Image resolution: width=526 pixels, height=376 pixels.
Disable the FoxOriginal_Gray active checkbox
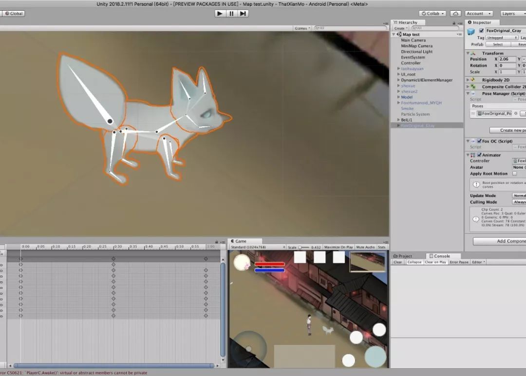pos(481,31)
